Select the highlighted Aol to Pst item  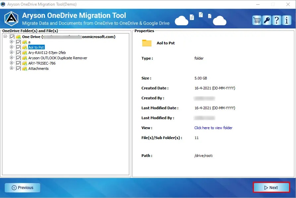point(36,47)
